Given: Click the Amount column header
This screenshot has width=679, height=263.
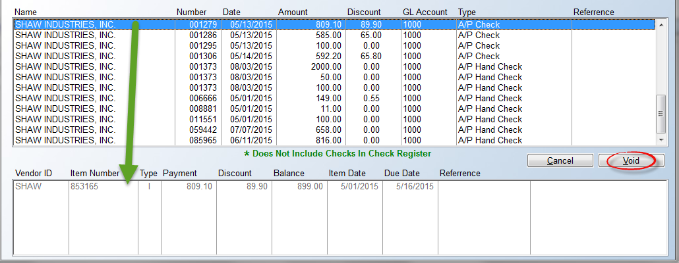Looking at the screenshot, I should (x=293, y=12).
